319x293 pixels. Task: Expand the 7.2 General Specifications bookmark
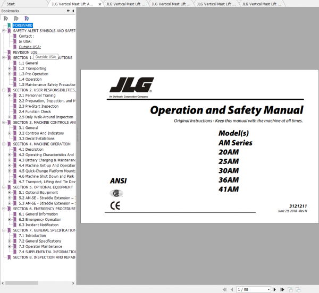[10, 241]
